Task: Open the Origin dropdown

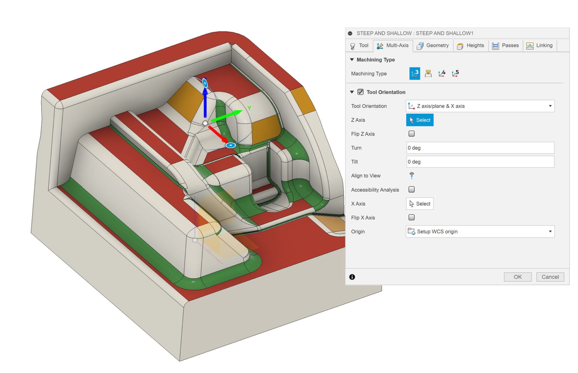Action: point(550,231)
